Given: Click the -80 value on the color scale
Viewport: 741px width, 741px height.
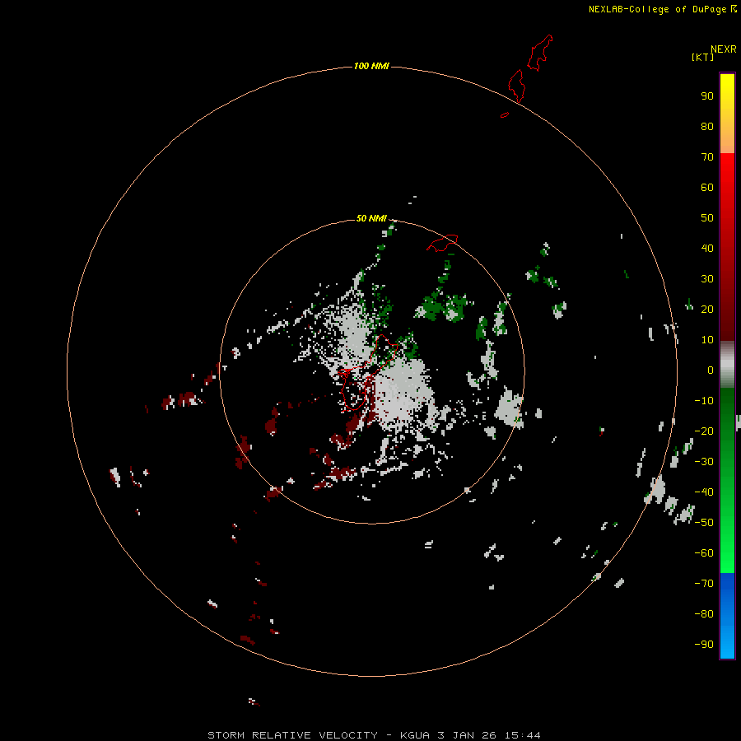Looking at the screenshot, I should (704, 614).
